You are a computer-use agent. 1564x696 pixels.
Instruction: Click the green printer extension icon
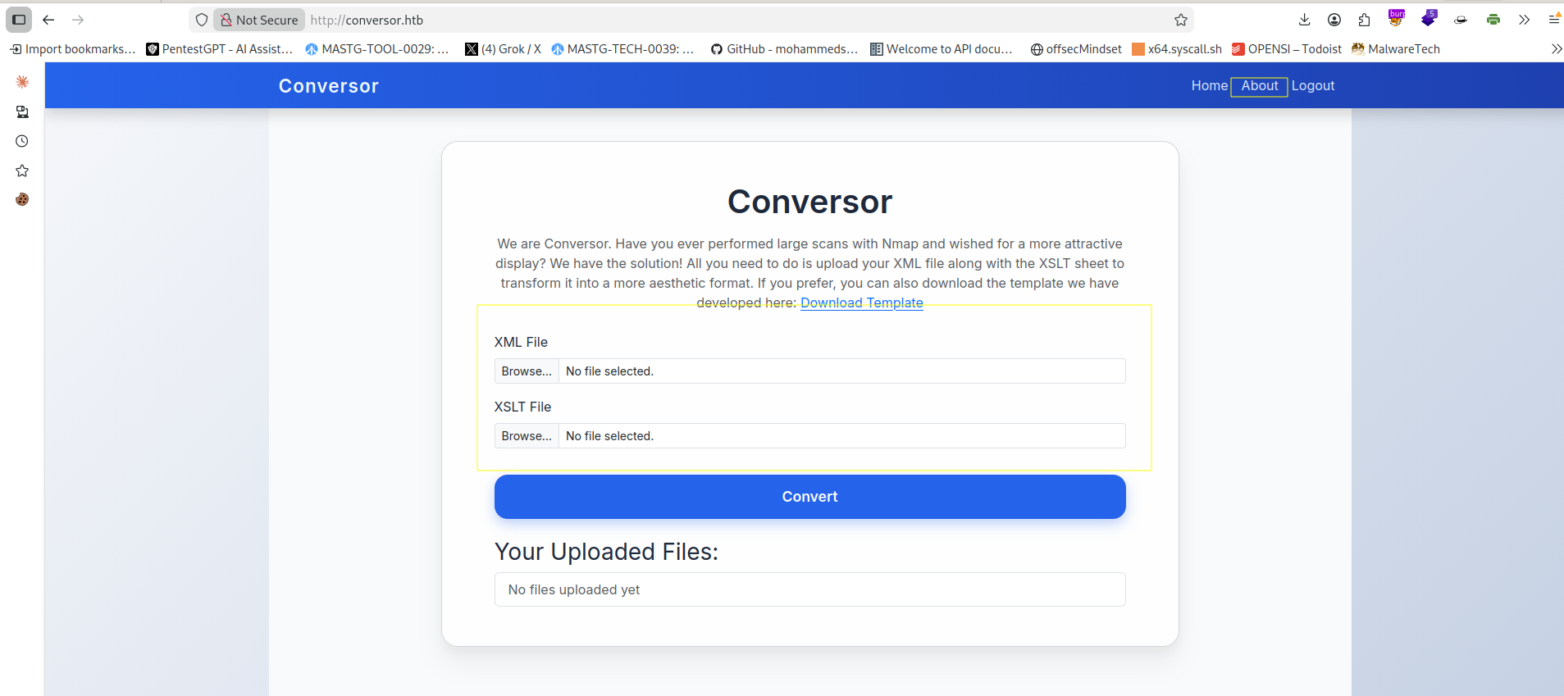tap(1493, 20)
